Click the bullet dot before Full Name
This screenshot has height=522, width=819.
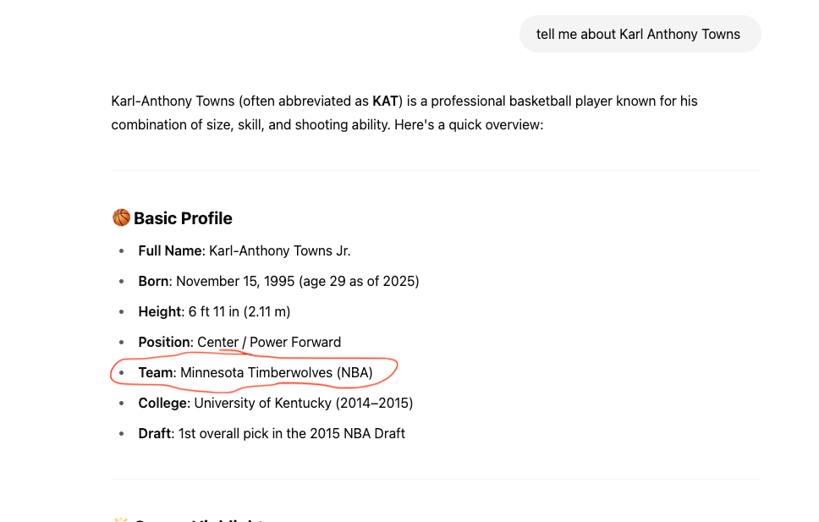pyautogui.click(x=122, y=250)
